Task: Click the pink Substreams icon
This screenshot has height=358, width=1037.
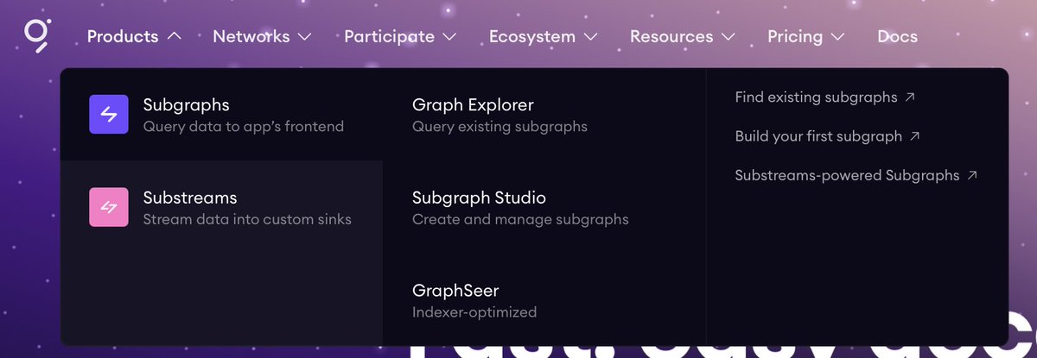Action: pyautogui.click(x=109, y=207)
